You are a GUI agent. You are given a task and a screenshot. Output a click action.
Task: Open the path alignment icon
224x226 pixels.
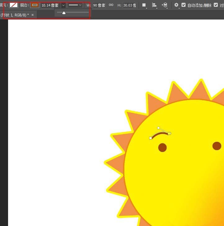154,5
